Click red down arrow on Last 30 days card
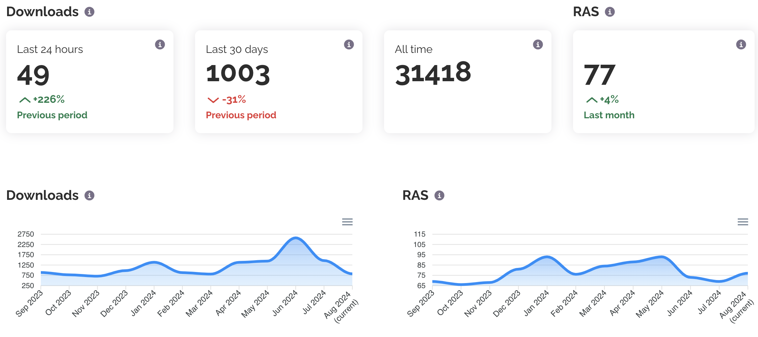The image size is (758, 337). click(213, 100)
